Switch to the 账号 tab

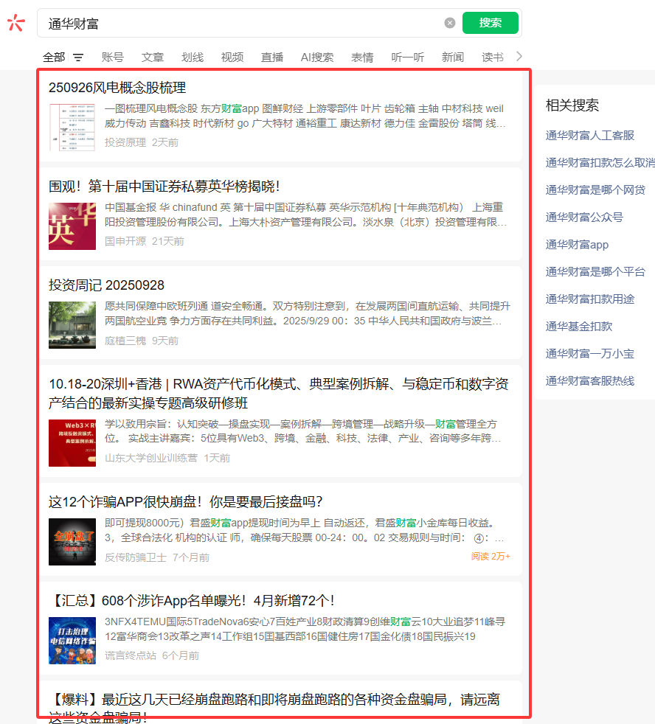(113, 58)
